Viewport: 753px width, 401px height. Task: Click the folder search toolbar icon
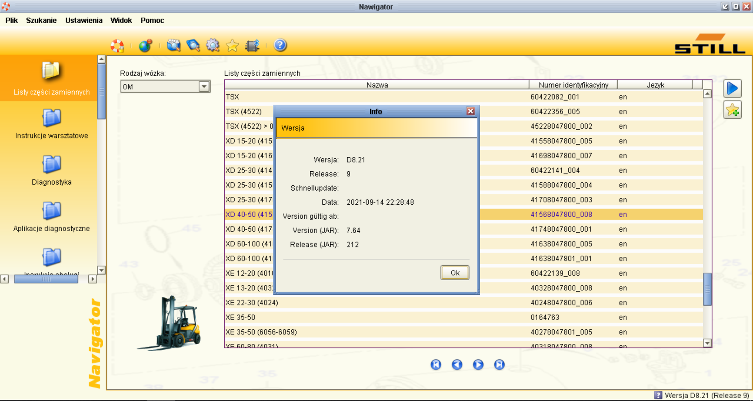coord(173,45)
